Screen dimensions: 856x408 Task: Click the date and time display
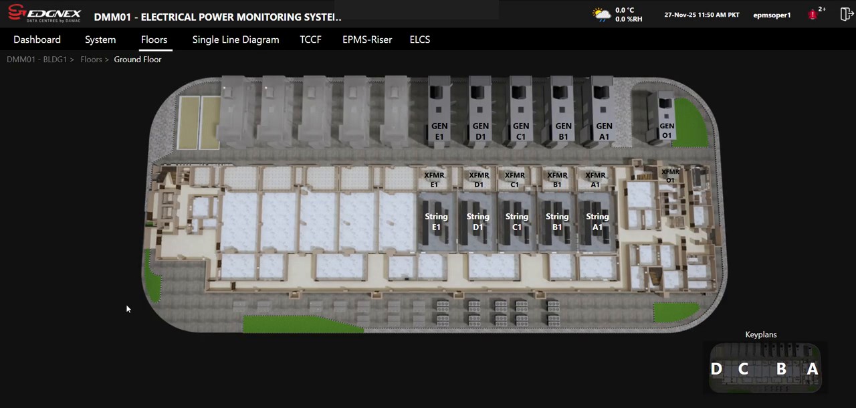(x=702, y=15)
